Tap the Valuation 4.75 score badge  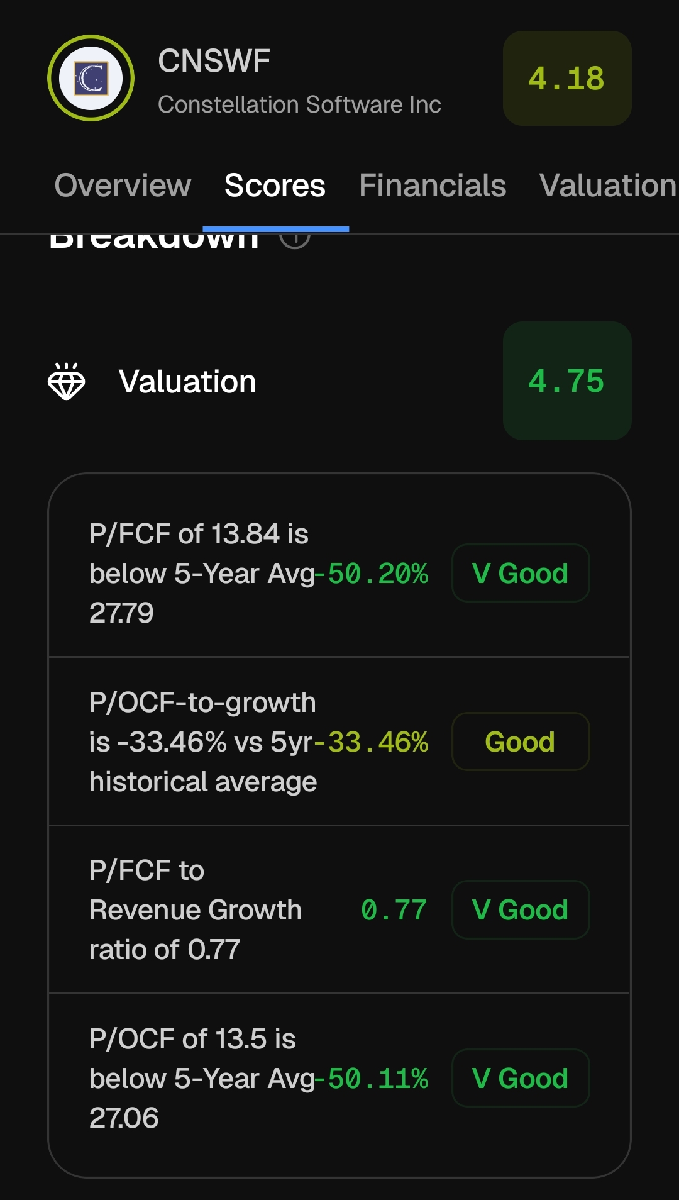[x=567, y=381]
